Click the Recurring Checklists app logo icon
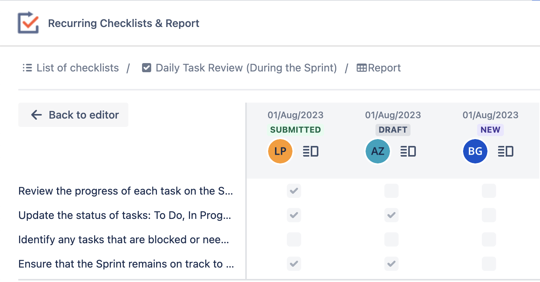The height and width of the screenshot is (282, 540). 28,23
